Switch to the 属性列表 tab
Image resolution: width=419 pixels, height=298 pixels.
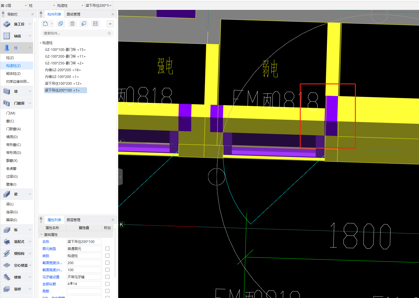[x=54, y=220]
